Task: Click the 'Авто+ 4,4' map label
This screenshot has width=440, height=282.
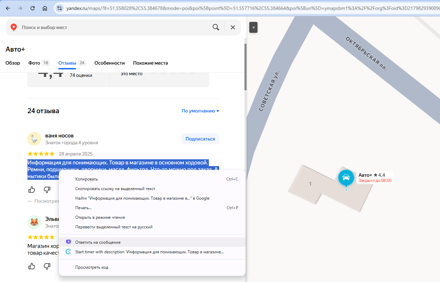Action: 372,175
